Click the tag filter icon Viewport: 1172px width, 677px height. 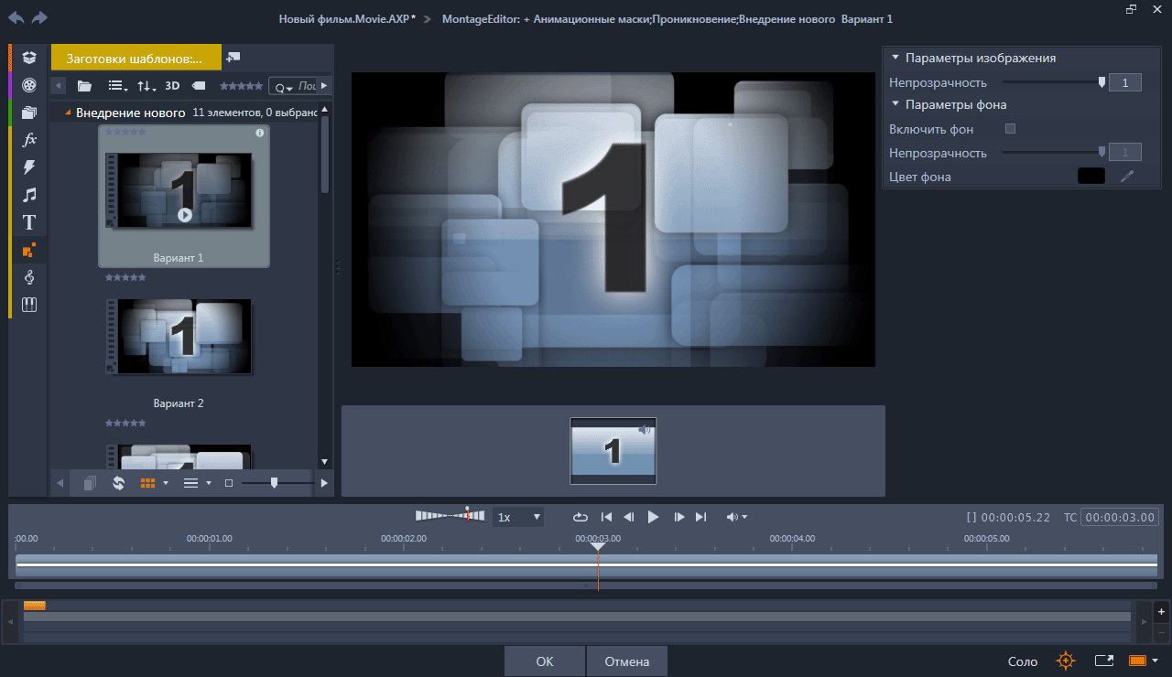(x=199, y=86)
